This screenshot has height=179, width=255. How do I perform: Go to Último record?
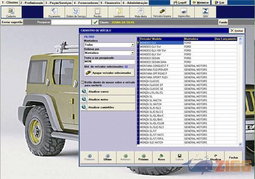coord(108,157)
